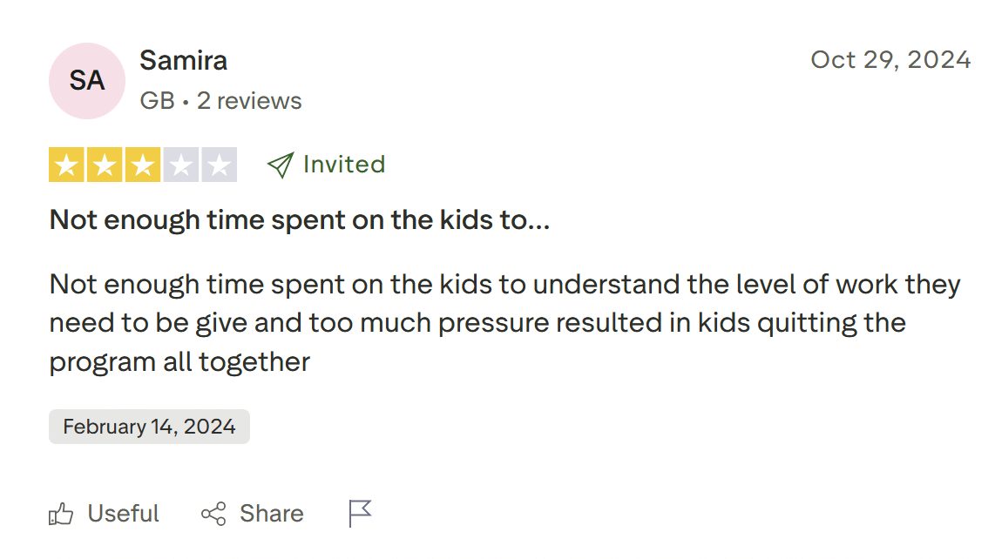This screenshot has width=995, height=559.
Task: Flag this review as inappropriate
Action: (361, 513)
